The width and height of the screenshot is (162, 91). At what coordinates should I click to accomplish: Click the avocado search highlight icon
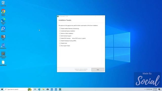[30, 89]
